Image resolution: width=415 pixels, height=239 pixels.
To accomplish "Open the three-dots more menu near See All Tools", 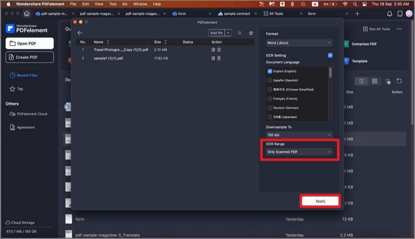I will pyautogui.click(x=399, y=29).
